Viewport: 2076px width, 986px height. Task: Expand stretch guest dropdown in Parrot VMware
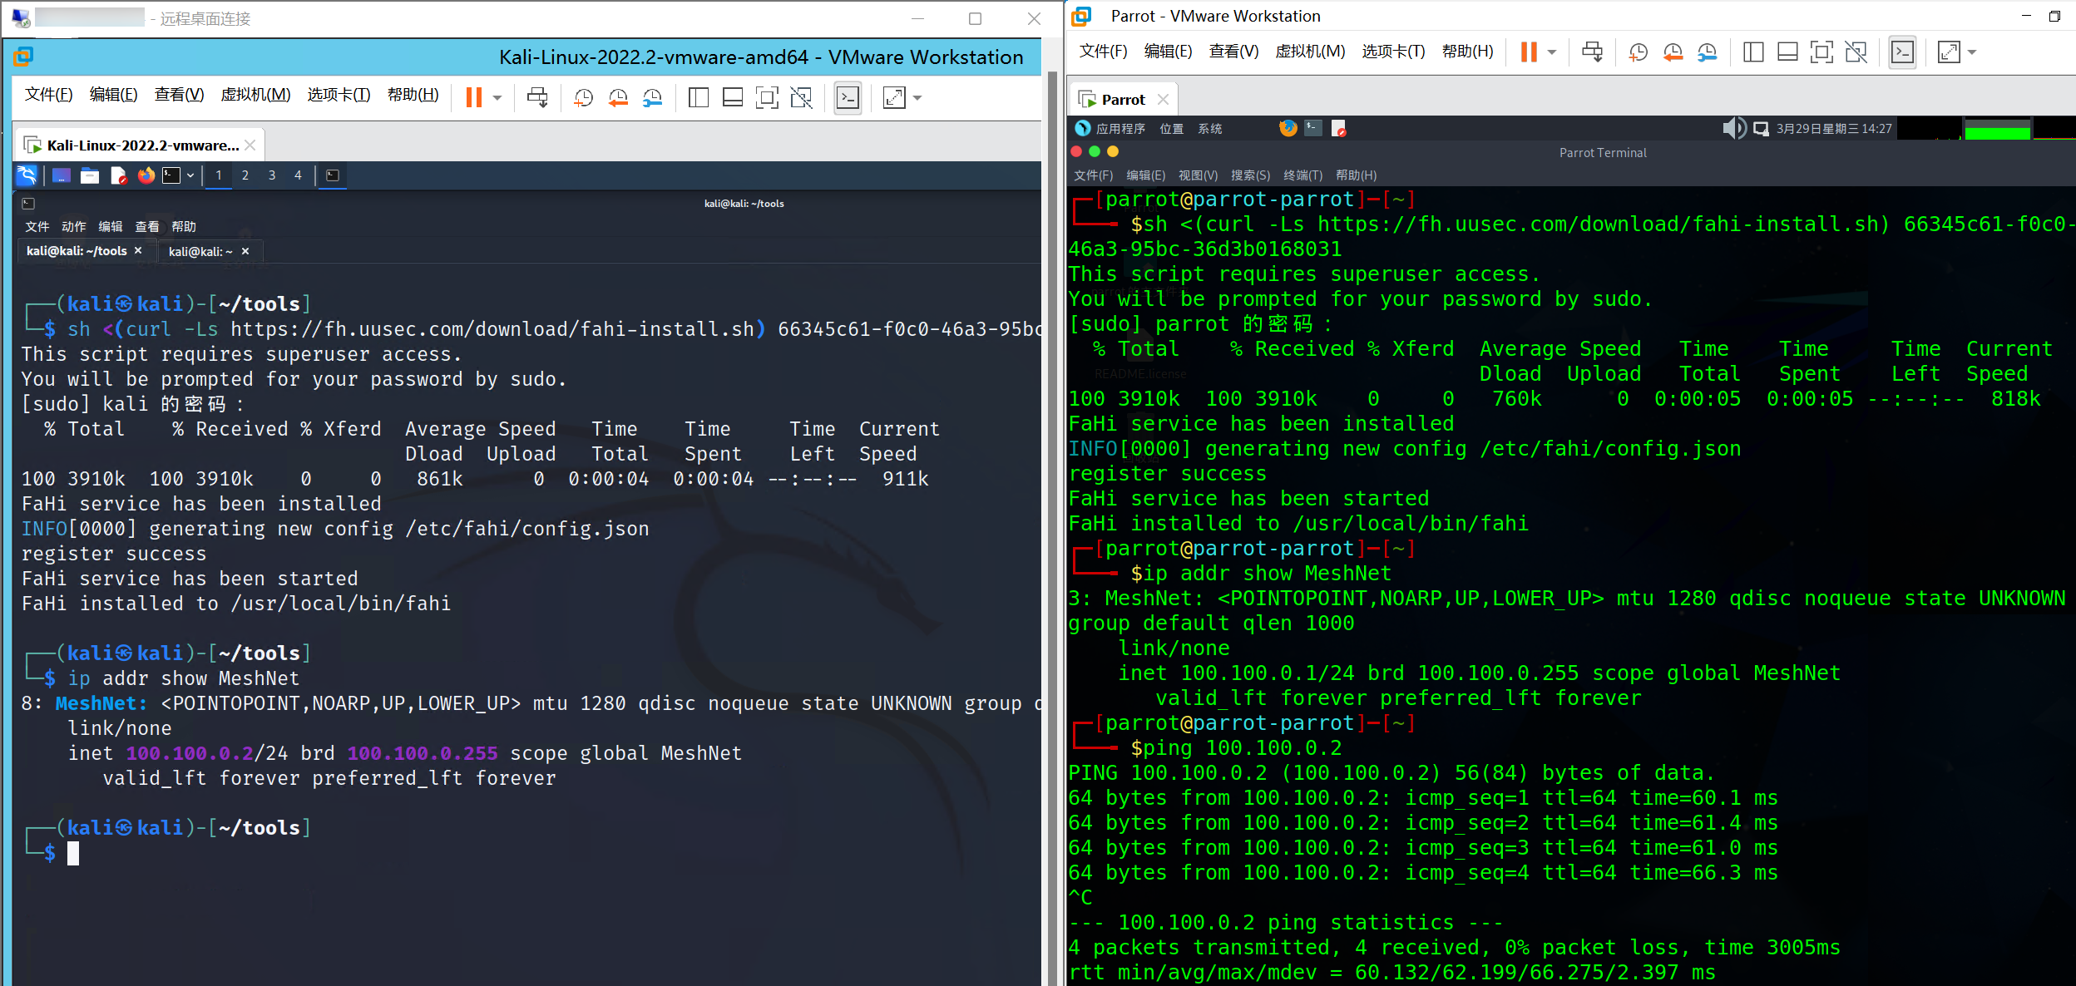(x=1972, y=52)
